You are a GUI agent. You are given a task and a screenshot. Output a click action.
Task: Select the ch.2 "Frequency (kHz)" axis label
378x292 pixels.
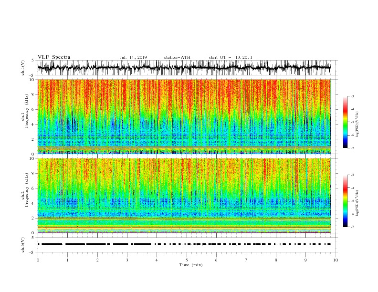click(x=27, y=190)
